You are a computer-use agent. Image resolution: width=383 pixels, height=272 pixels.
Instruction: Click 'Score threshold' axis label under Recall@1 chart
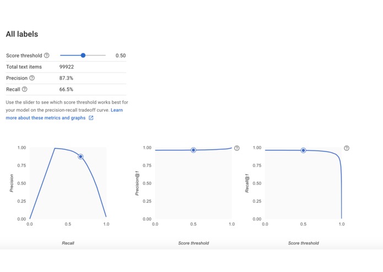pos(303,243)
